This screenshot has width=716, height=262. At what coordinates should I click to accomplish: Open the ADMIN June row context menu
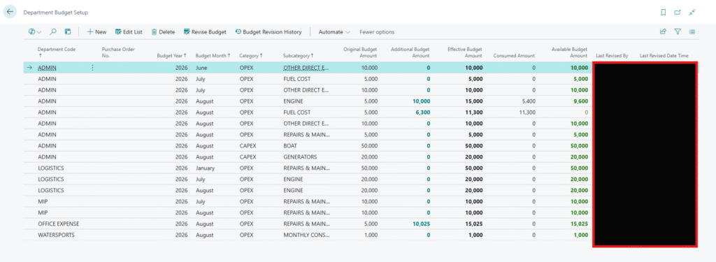tap(93, 68)
